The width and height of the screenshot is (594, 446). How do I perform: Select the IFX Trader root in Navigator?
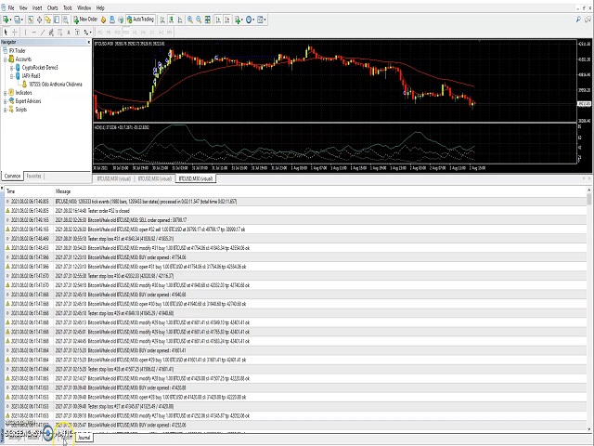pyautogui.click(x=18, y=51)
